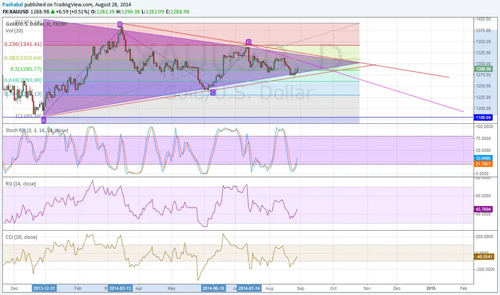Click the Aug label on time axis
This screenshot has height=295, width=500.
tap(269, 289)
